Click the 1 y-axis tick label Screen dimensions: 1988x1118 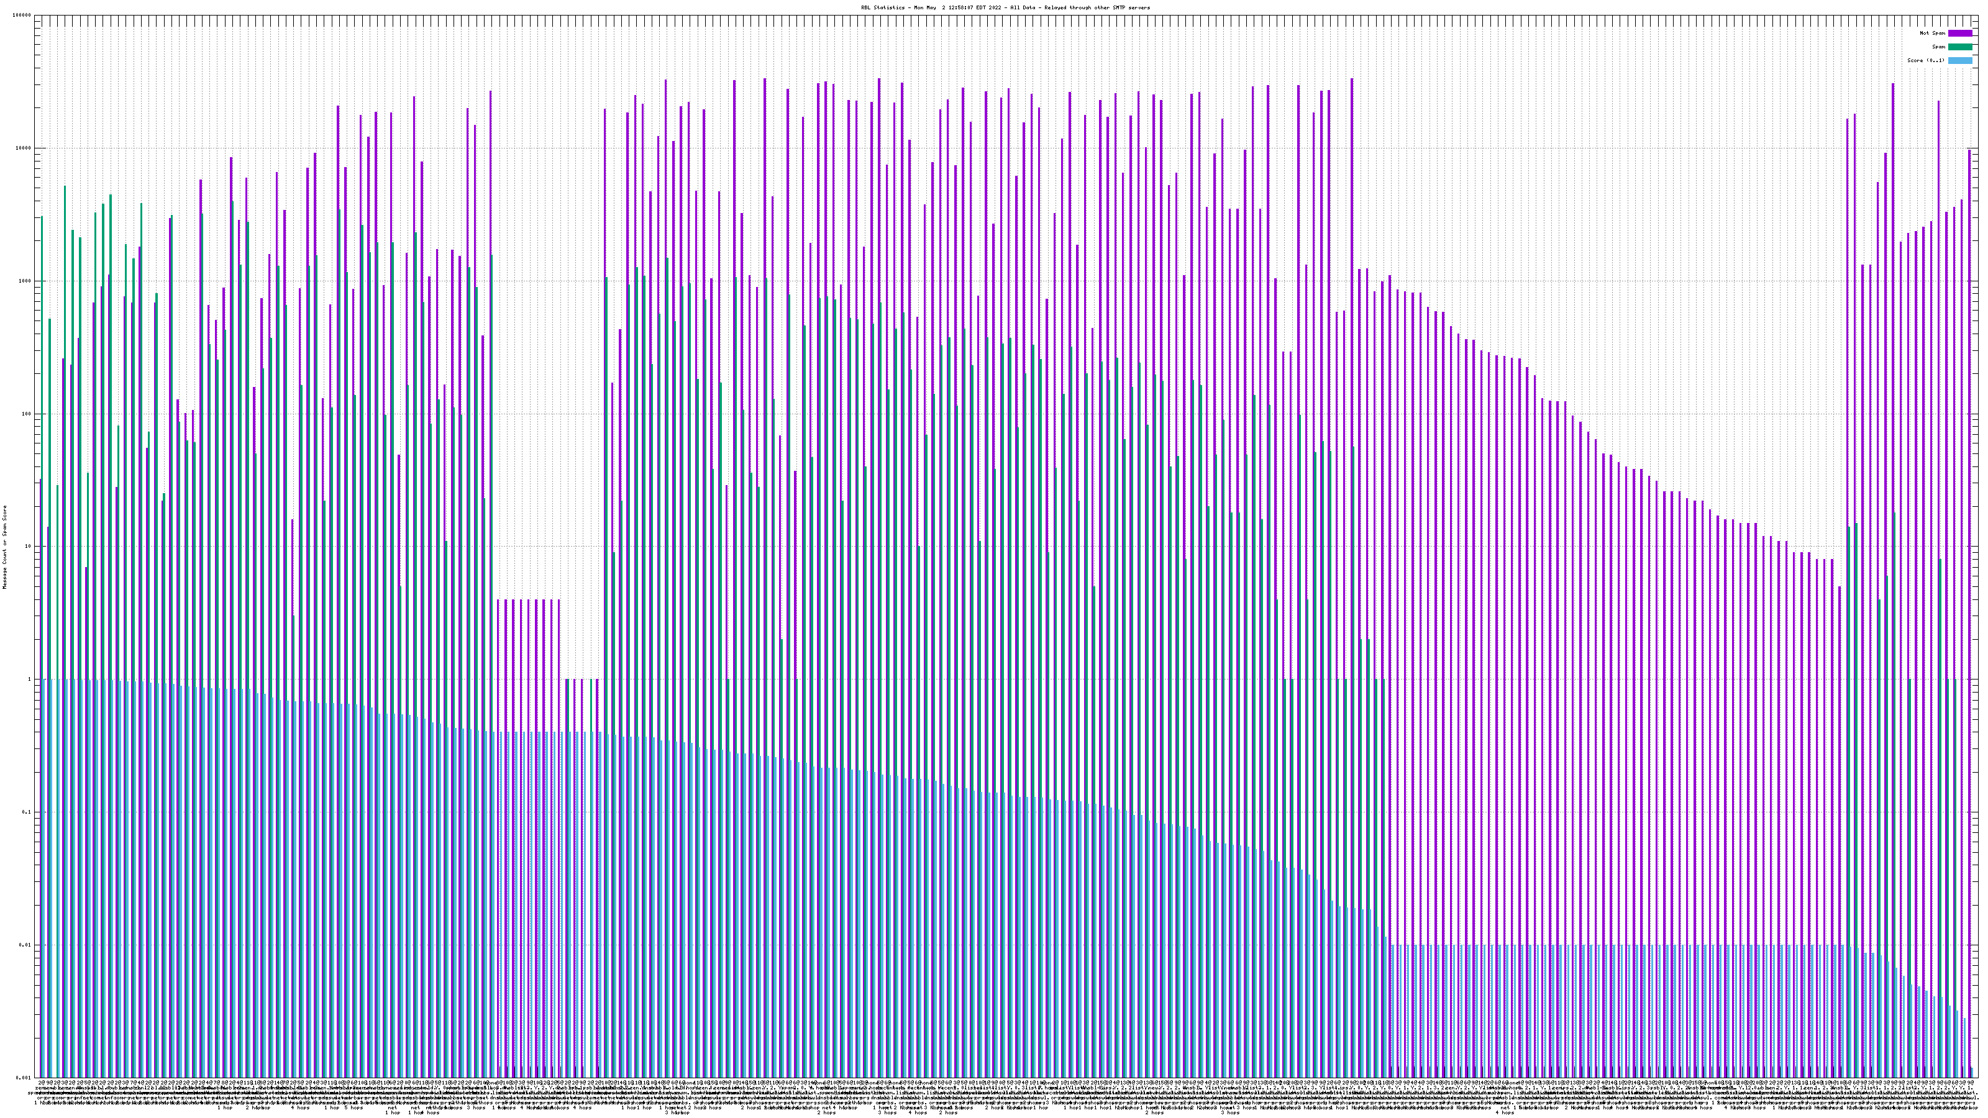pos(30,679)
